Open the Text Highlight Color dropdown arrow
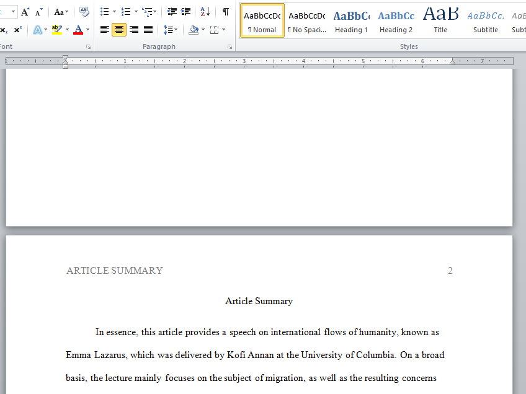Screen dimensions: 526x394 tap(67, 30)
